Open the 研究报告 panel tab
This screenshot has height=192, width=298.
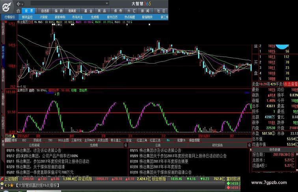[217, 145]
